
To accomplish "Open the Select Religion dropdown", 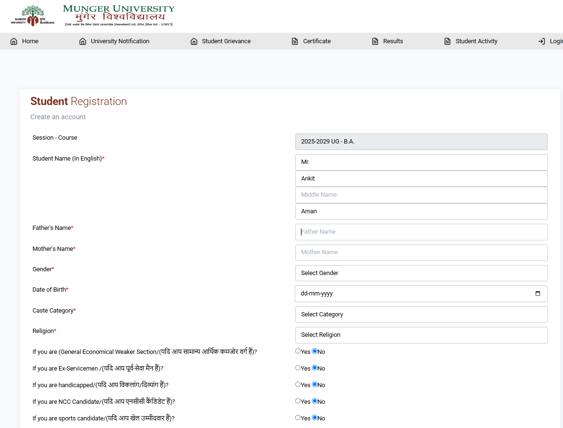I will point(421,335).
